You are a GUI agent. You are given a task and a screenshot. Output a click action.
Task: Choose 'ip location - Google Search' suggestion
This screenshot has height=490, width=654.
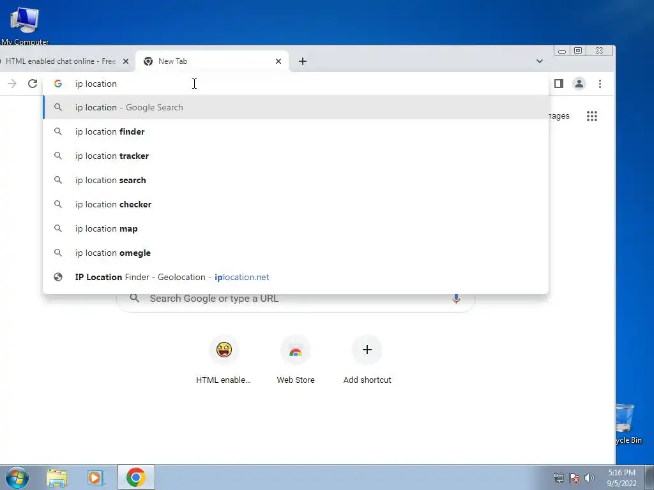click(x=295, y=107)
